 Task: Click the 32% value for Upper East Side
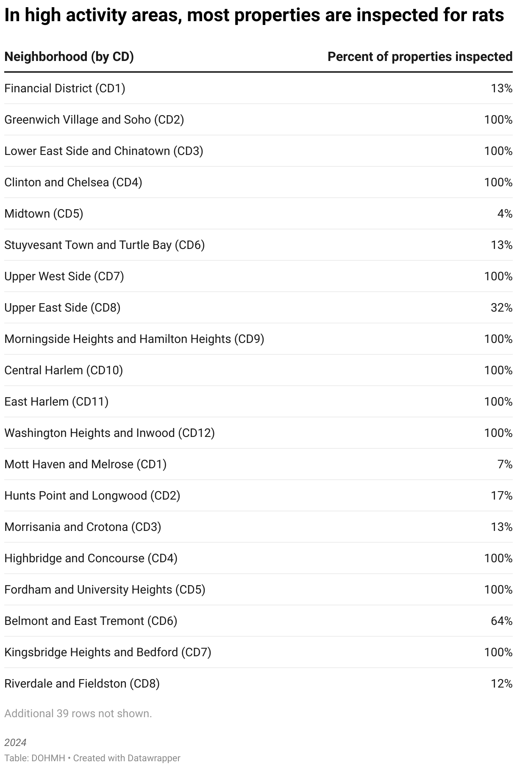(x=501, y=308)
